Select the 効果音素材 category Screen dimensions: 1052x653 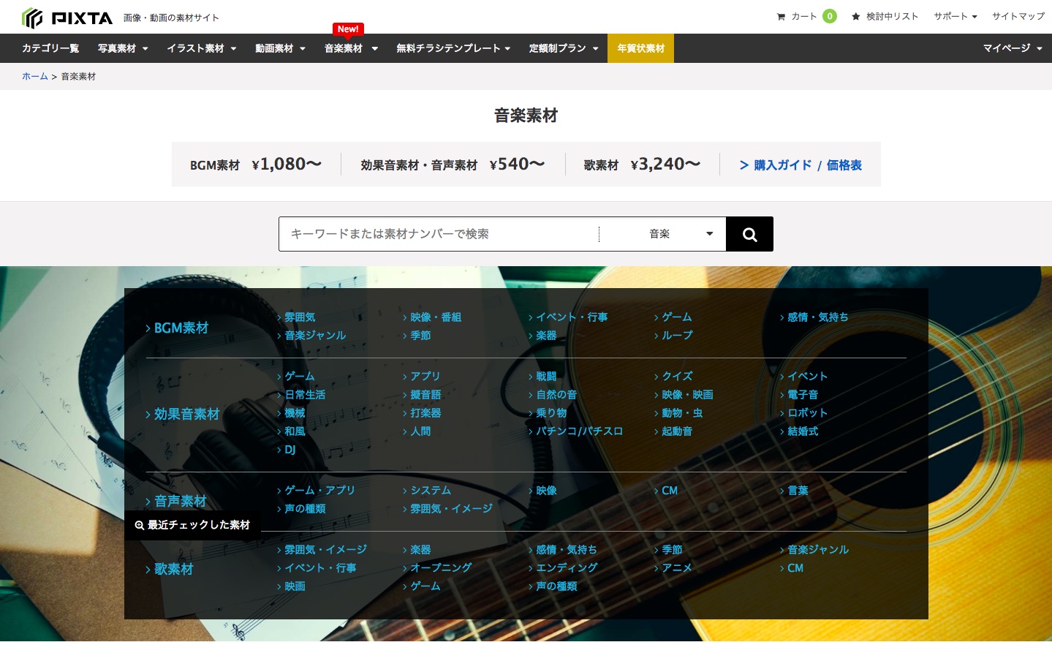pyautogui.click(x=186, y=413)
